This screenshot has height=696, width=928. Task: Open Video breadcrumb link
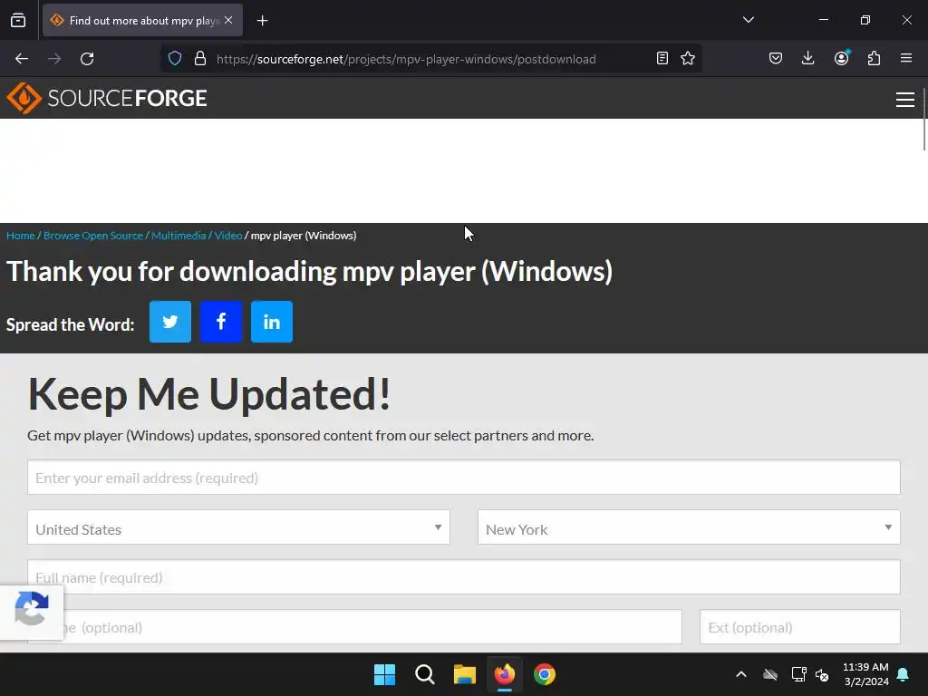click(227, 236)
